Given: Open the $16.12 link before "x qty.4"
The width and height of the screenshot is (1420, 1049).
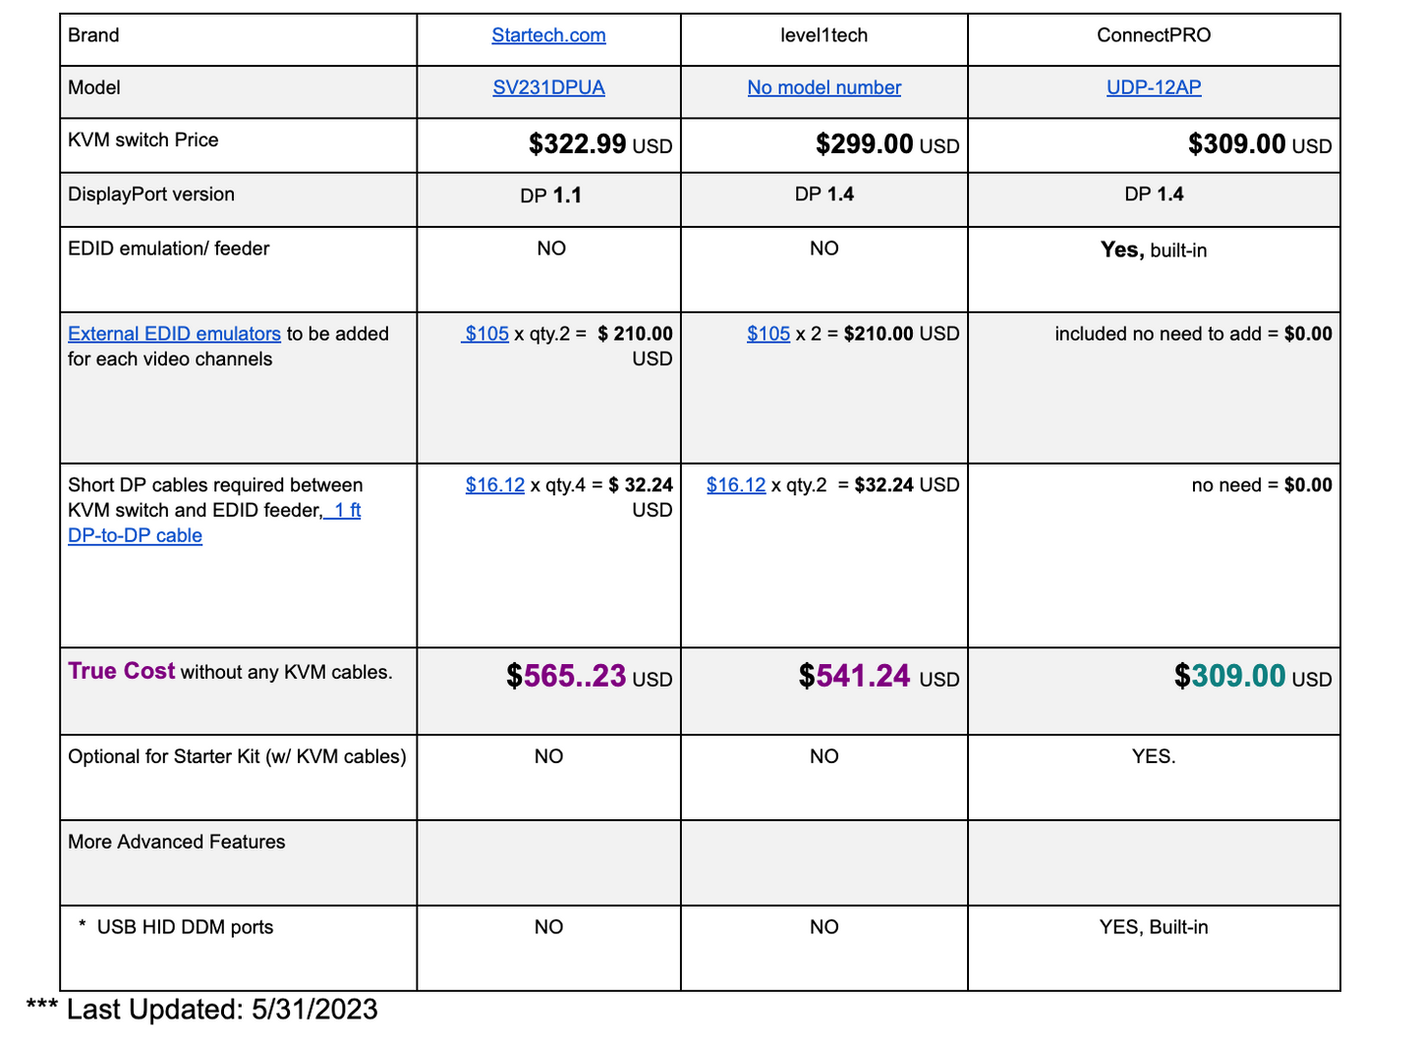Looking at the screenshot, I should pos(495,485).
